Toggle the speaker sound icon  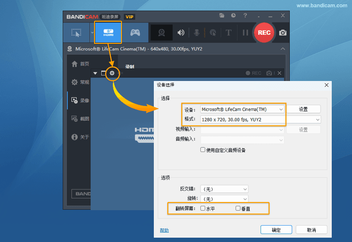click(181, 33)
